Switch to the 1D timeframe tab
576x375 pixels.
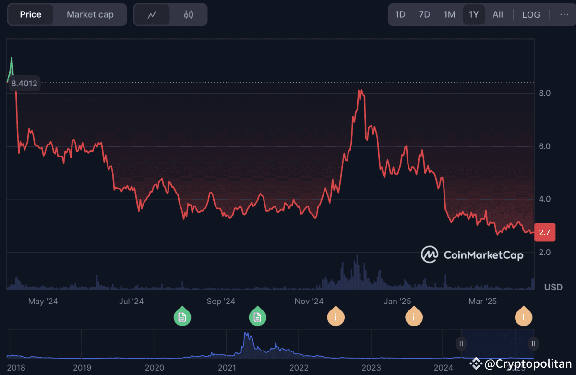[x=400, y=14]
